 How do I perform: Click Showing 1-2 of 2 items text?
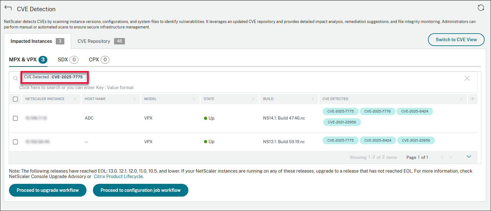tap(373, 157)
